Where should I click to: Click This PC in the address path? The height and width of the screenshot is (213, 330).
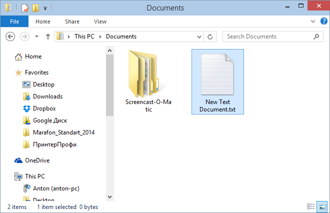(x=84, y=36)
